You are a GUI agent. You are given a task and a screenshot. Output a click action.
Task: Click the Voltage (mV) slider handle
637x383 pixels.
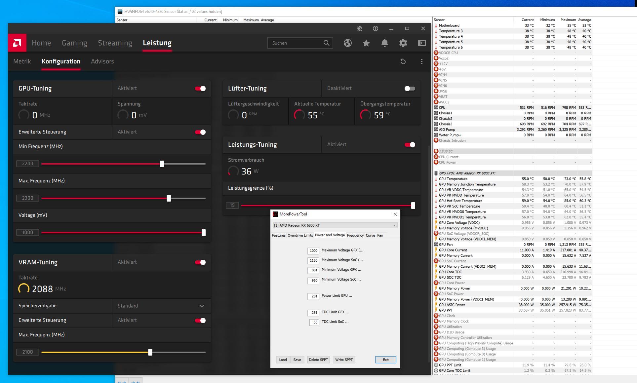click(x=204, y=233)
